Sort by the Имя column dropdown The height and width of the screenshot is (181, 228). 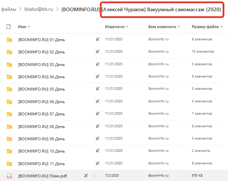click(24, 27)
